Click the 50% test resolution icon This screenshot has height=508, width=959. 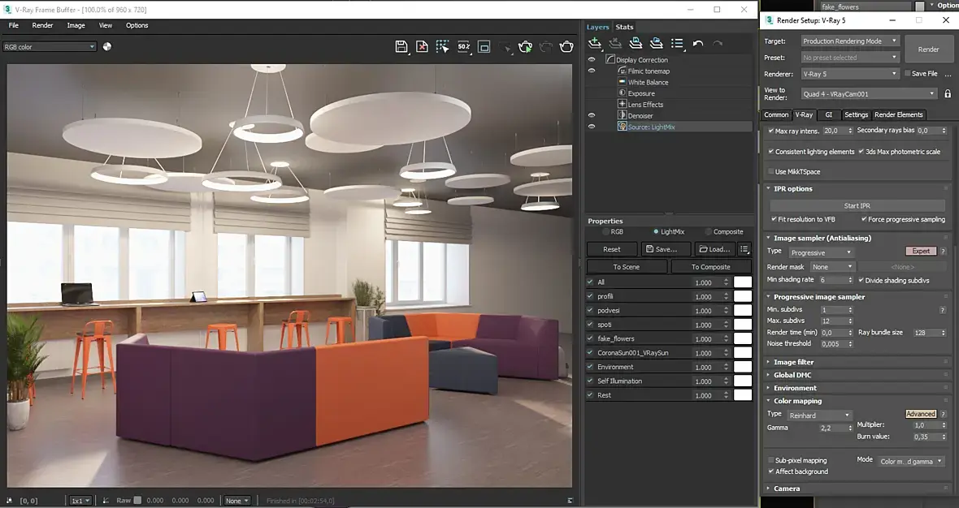point(463,46)
